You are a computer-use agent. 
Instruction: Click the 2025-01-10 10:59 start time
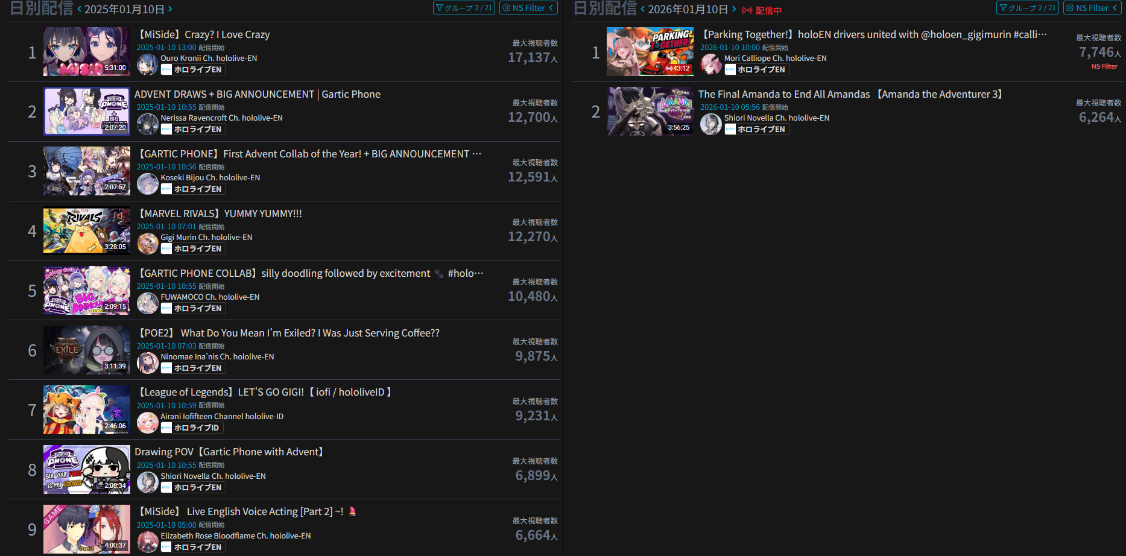(x=166, y=405)
